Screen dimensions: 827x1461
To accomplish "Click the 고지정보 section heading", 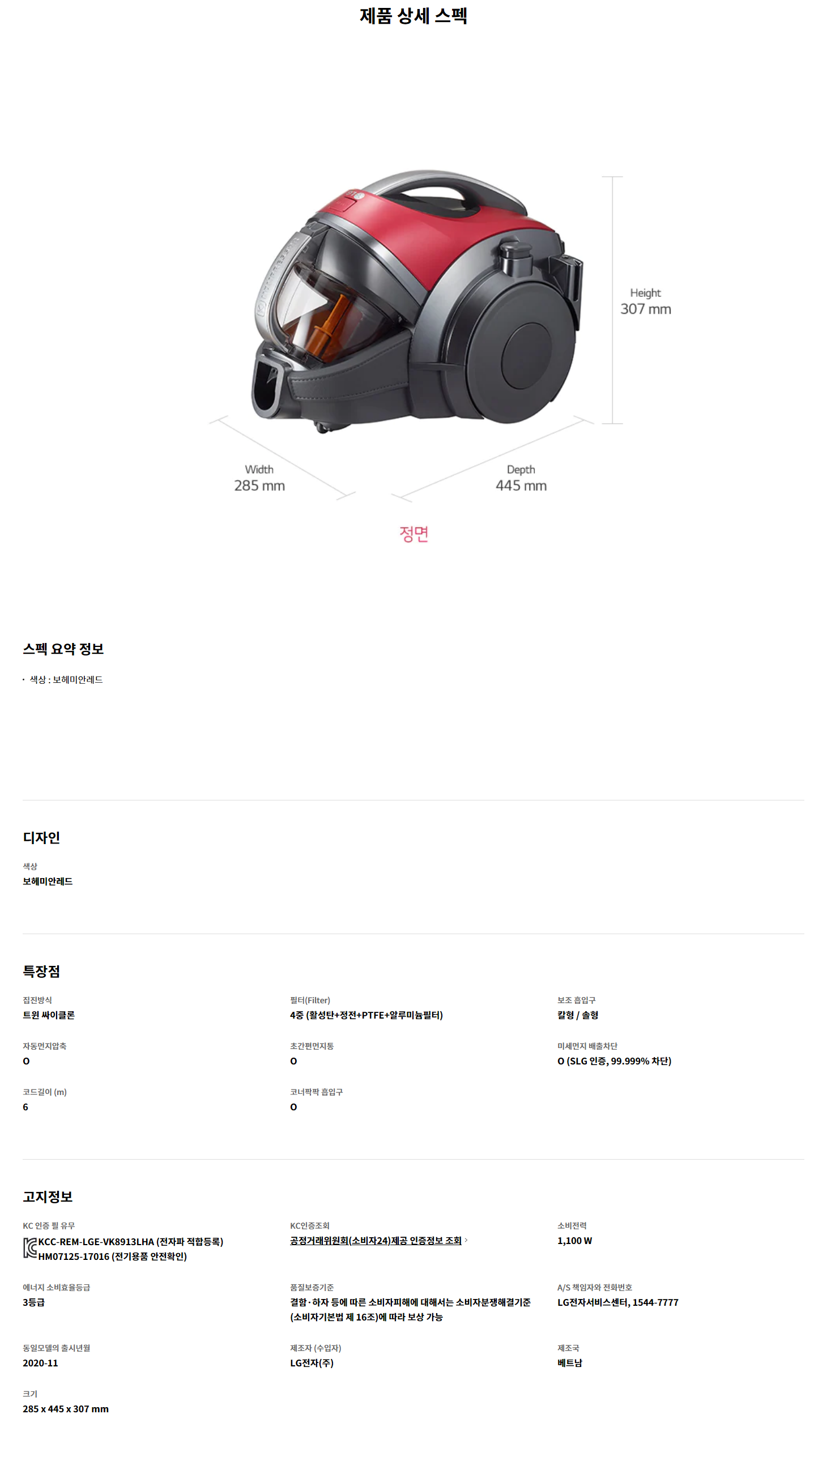I will pos(48,1196).
